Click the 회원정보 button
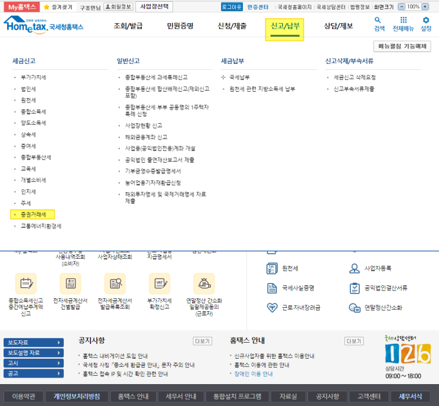This screenshot has height=406, width=439. click(118, 7)
